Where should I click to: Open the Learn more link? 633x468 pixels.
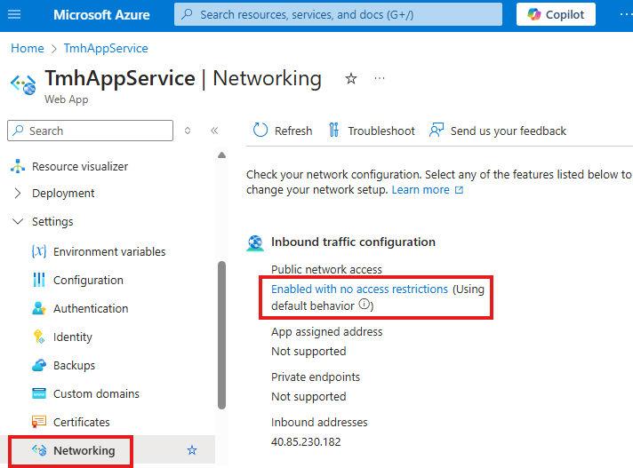pos(421,189)
